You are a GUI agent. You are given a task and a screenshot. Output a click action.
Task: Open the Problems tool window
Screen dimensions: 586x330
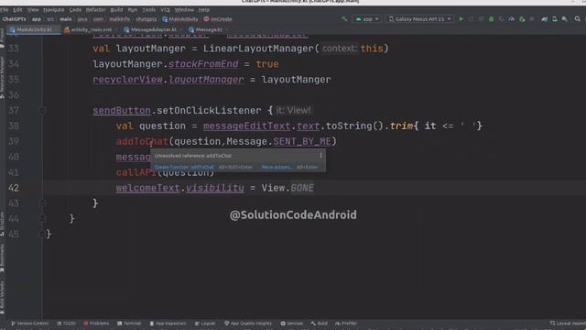[96, 324]
